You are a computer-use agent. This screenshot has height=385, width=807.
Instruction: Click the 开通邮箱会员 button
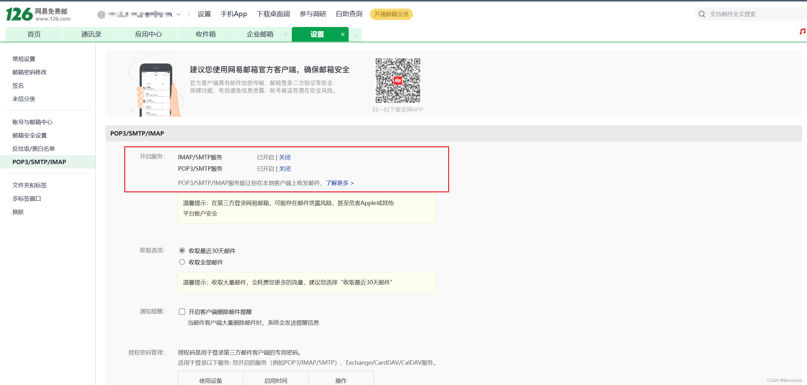click(x=391, y=14)
